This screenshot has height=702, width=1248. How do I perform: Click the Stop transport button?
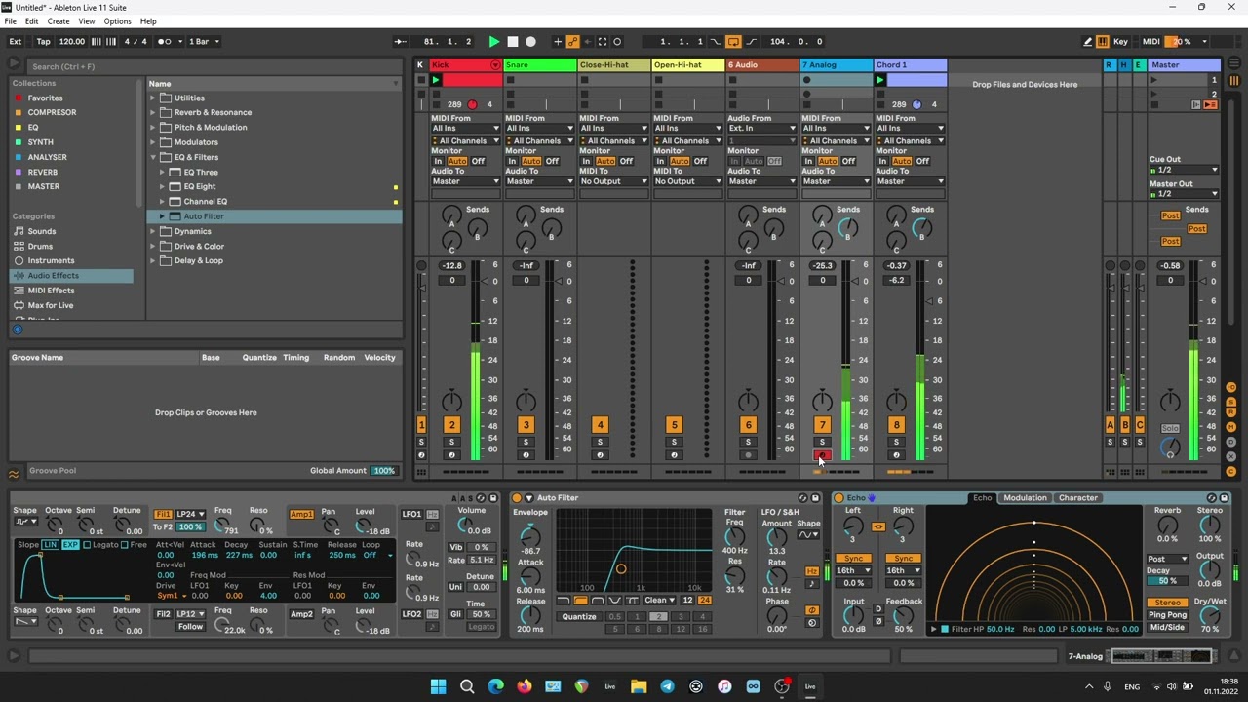click(x=512, y=42)
